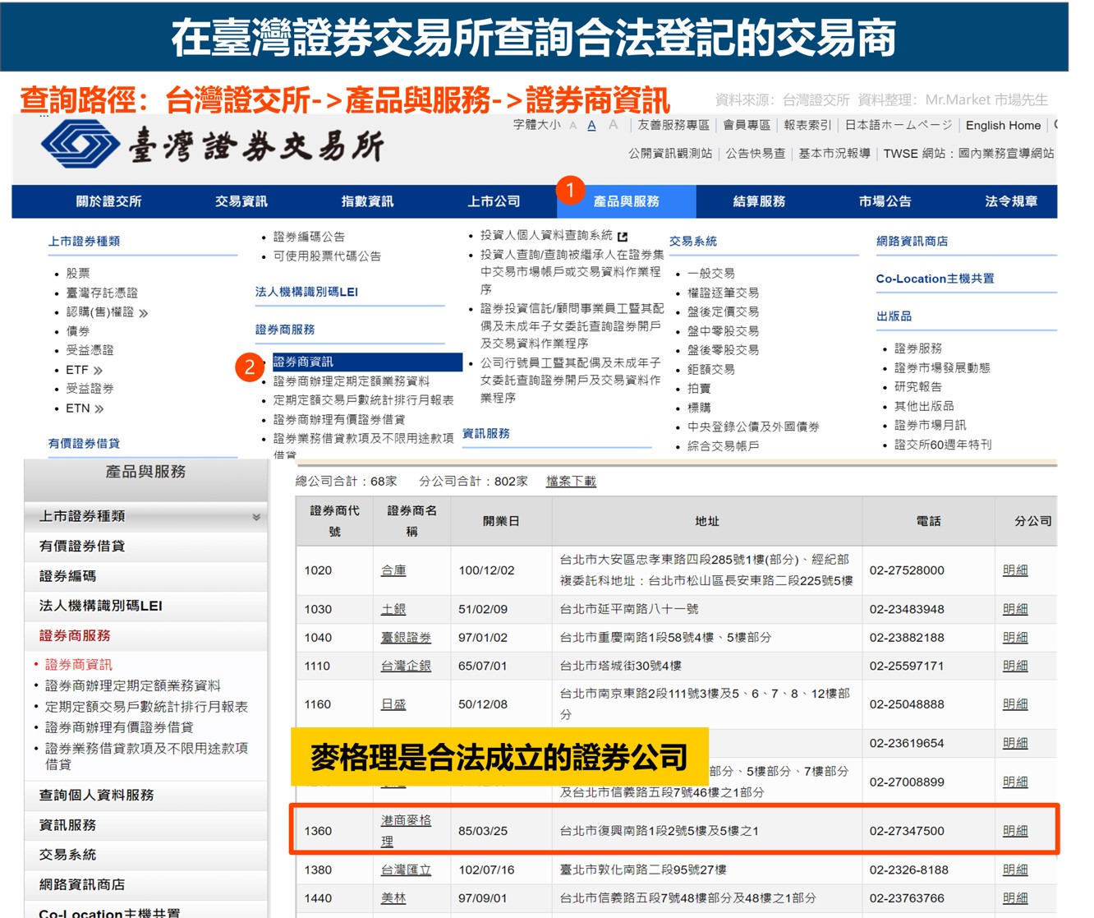
Task: Select the highlighted 證券商資訊 menu entry
Action: (x=367, y=362)
